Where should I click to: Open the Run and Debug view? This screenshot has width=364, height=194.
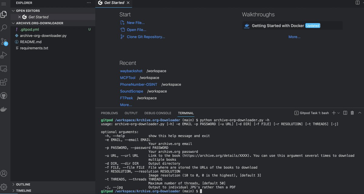(4, 55)
